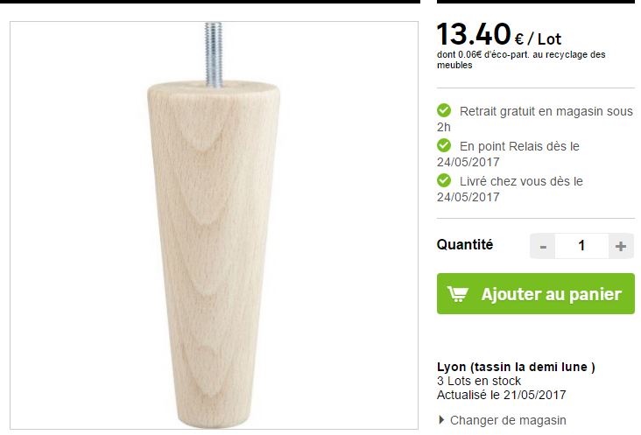This screenshot has width=641, height=435.
Task: Select the En point Relais delivery text
Action: click(508, 154)
